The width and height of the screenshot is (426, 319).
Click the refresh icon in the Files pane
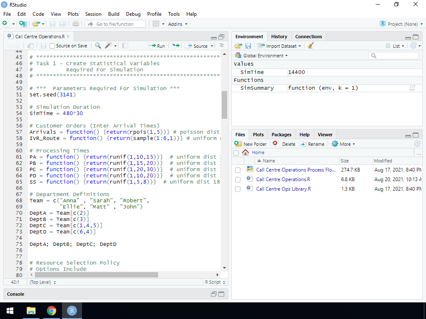pyautogui.click(x=417, y=144)
